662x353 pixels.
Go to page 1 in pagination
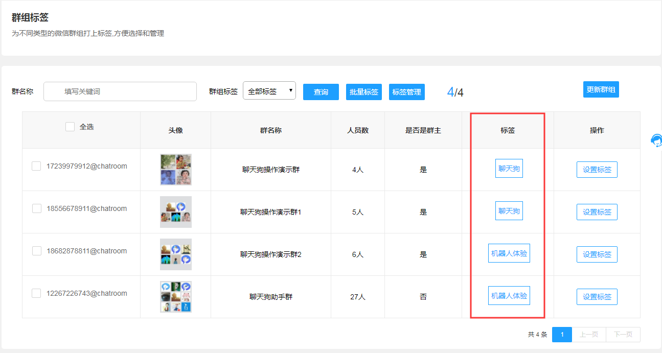[x=562, y=335]
